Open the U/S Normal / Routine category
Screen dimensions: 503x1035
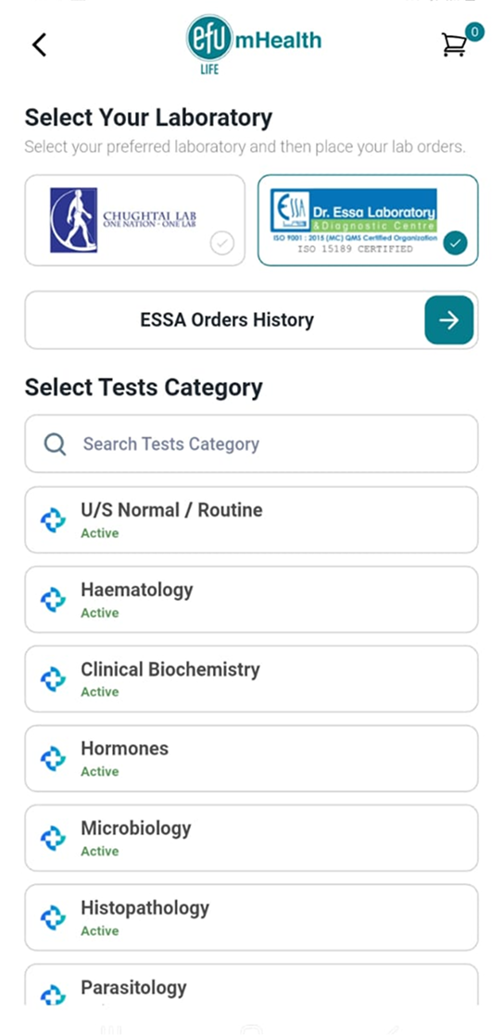tap(252, 520)
